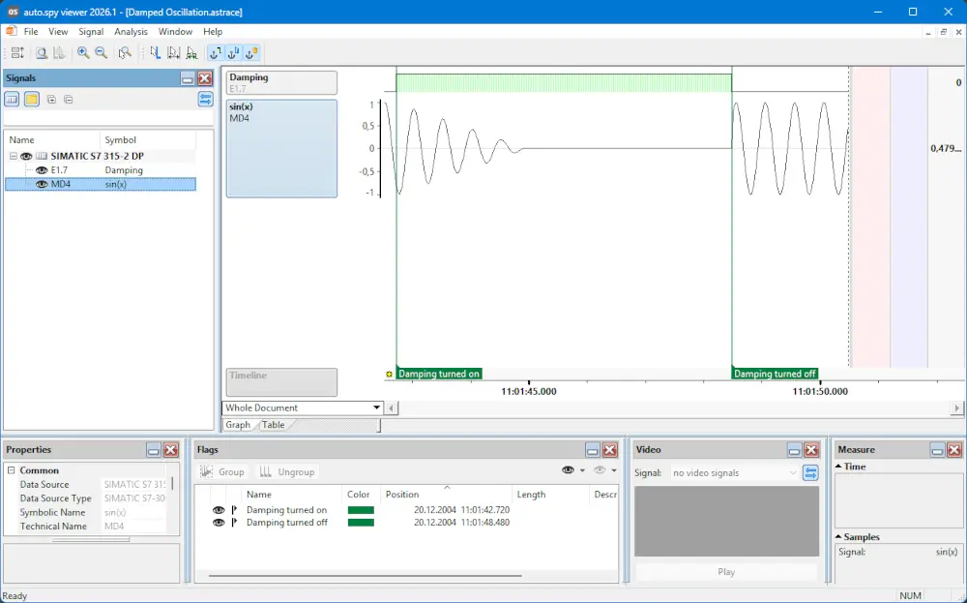The width and height of the screenshot is (967, 603).
Task: Expand all nodes in Signals tree
Action: tap(52, 100)
